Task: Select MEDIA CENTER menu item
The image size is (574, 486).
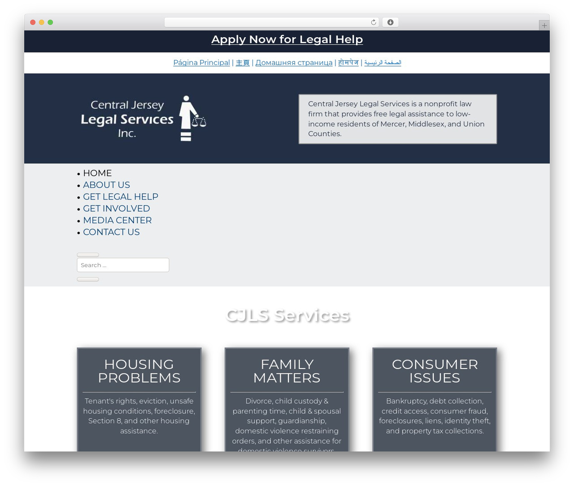Action: click(x=117, y=220)
